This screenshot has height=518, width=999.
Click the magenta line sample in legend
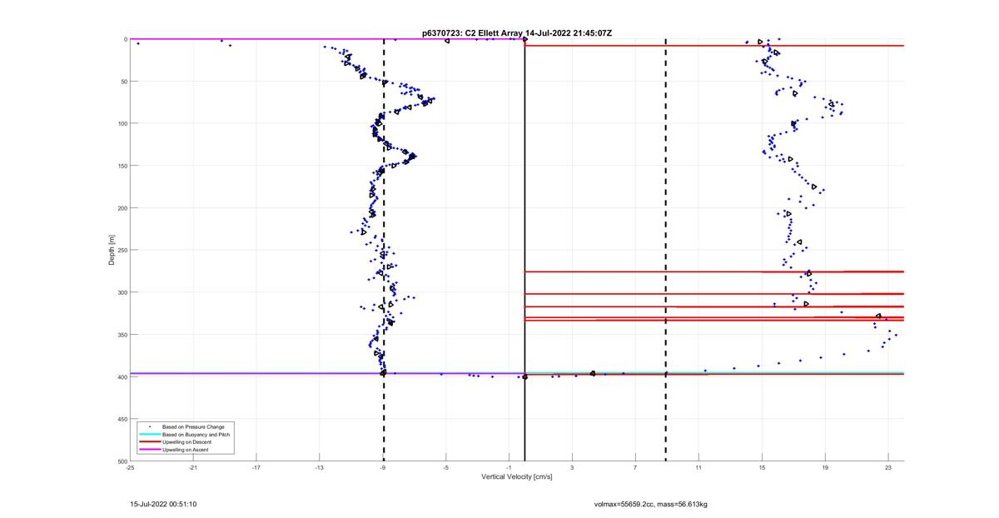149,450
